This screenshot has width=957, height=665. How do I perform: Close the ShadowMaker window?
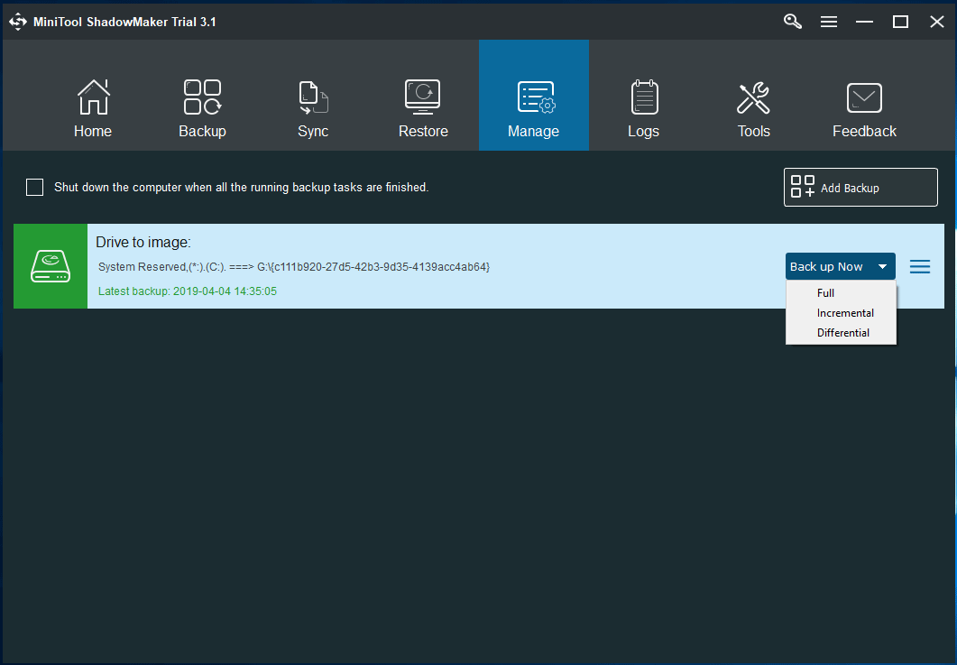937,22
